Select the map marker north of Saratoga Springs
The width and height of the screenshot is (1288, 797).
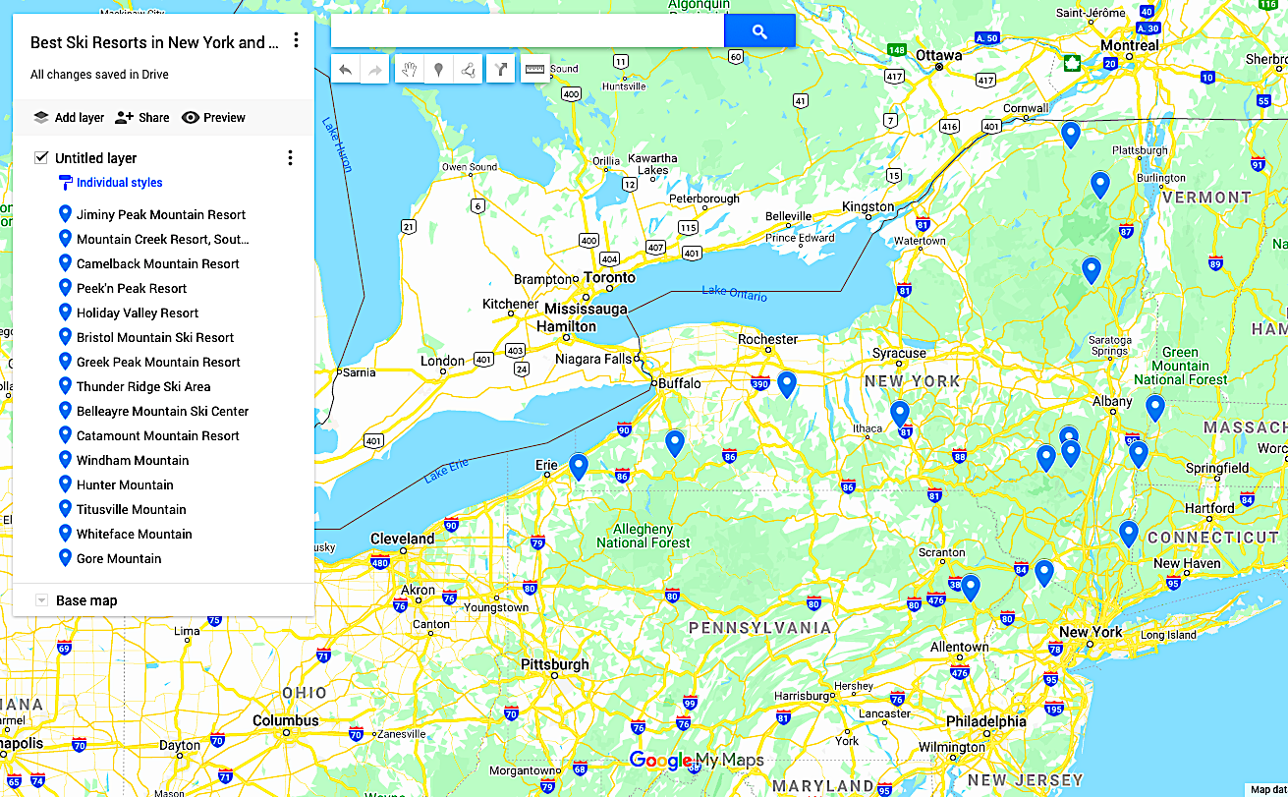(x=1092, y=270)
